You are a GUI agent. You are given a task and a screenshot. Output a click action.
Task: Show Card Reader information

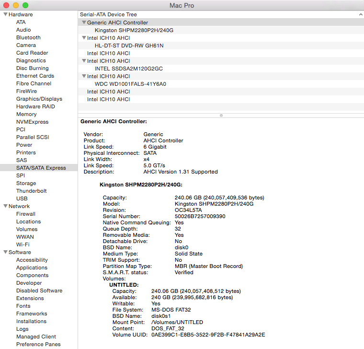[x=32, y=53]
